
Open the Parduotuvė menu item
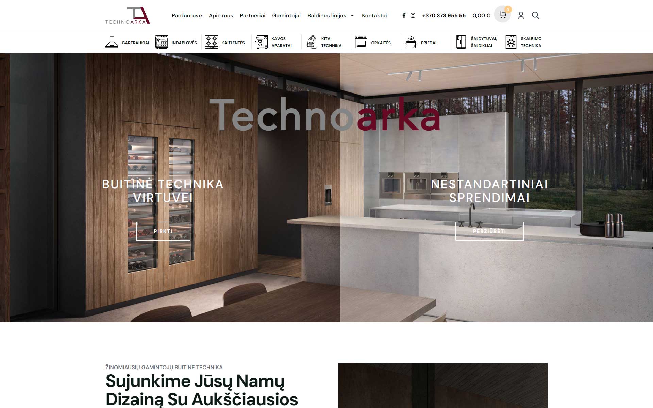pyautogui.click(x=187, y=15)
